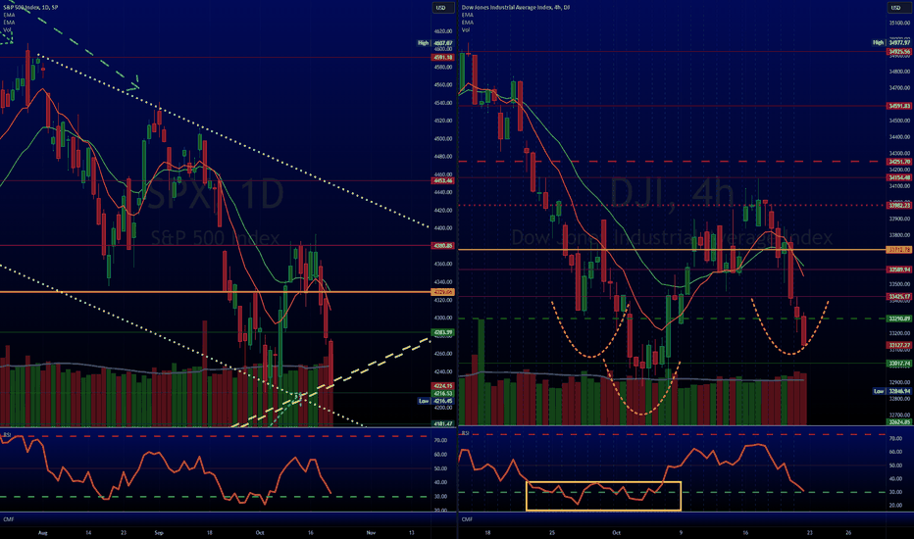Click the green 33017.74 price label
Viewport: 914px width, 539px height.
point(899,363)
